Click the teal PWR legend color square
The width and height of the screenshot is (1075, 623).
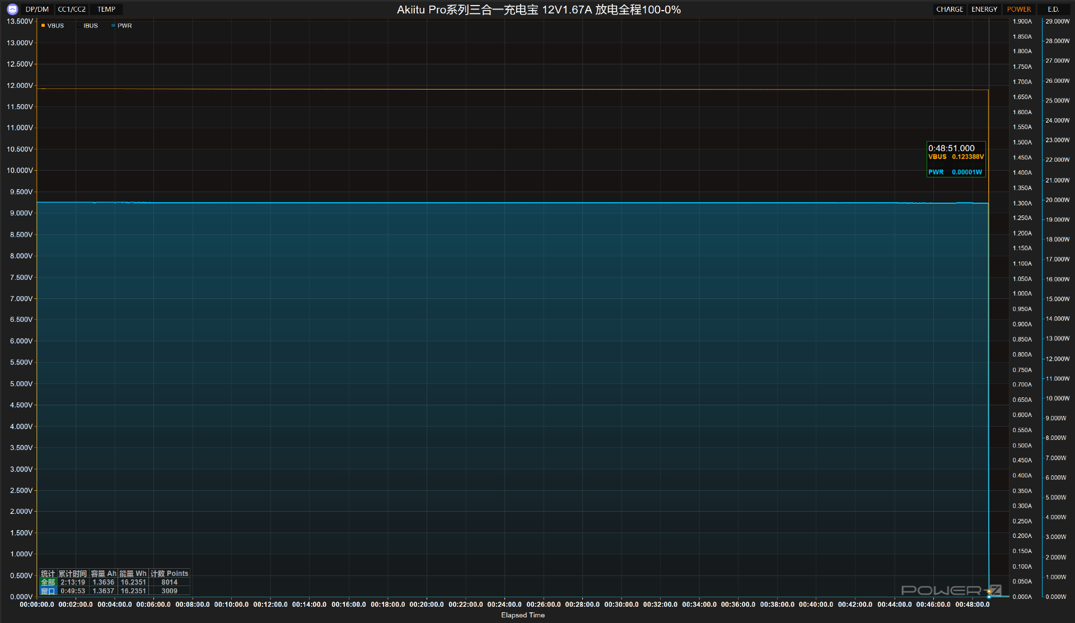click(x=113, y=26)
